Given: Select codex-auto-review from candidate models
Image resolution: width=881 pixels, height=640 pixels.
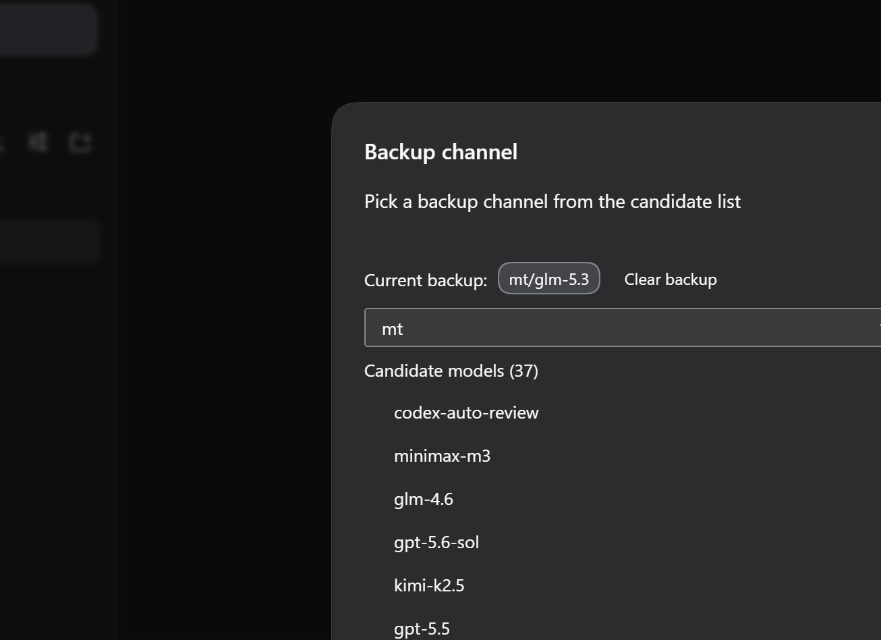Looking at the screenshot, I should tap(466, 413).
